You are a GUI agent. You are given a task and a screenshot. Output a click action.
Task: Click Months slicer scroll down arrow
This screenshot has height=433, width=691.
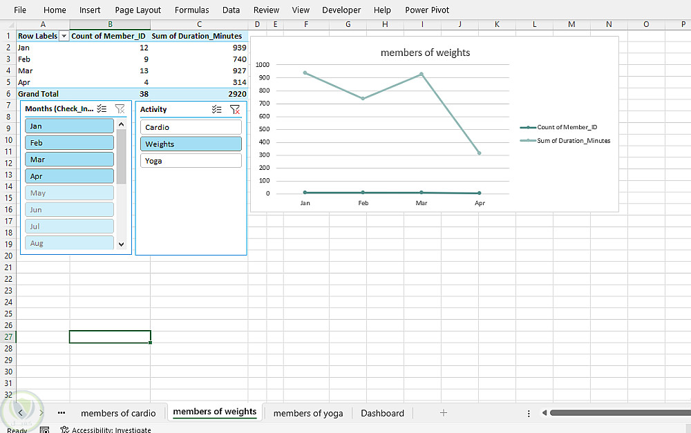[121, 244]
